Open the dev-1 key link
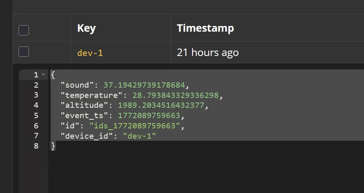Image resolution: width=364 pixels, height=193 pixels. click(90, 53)
